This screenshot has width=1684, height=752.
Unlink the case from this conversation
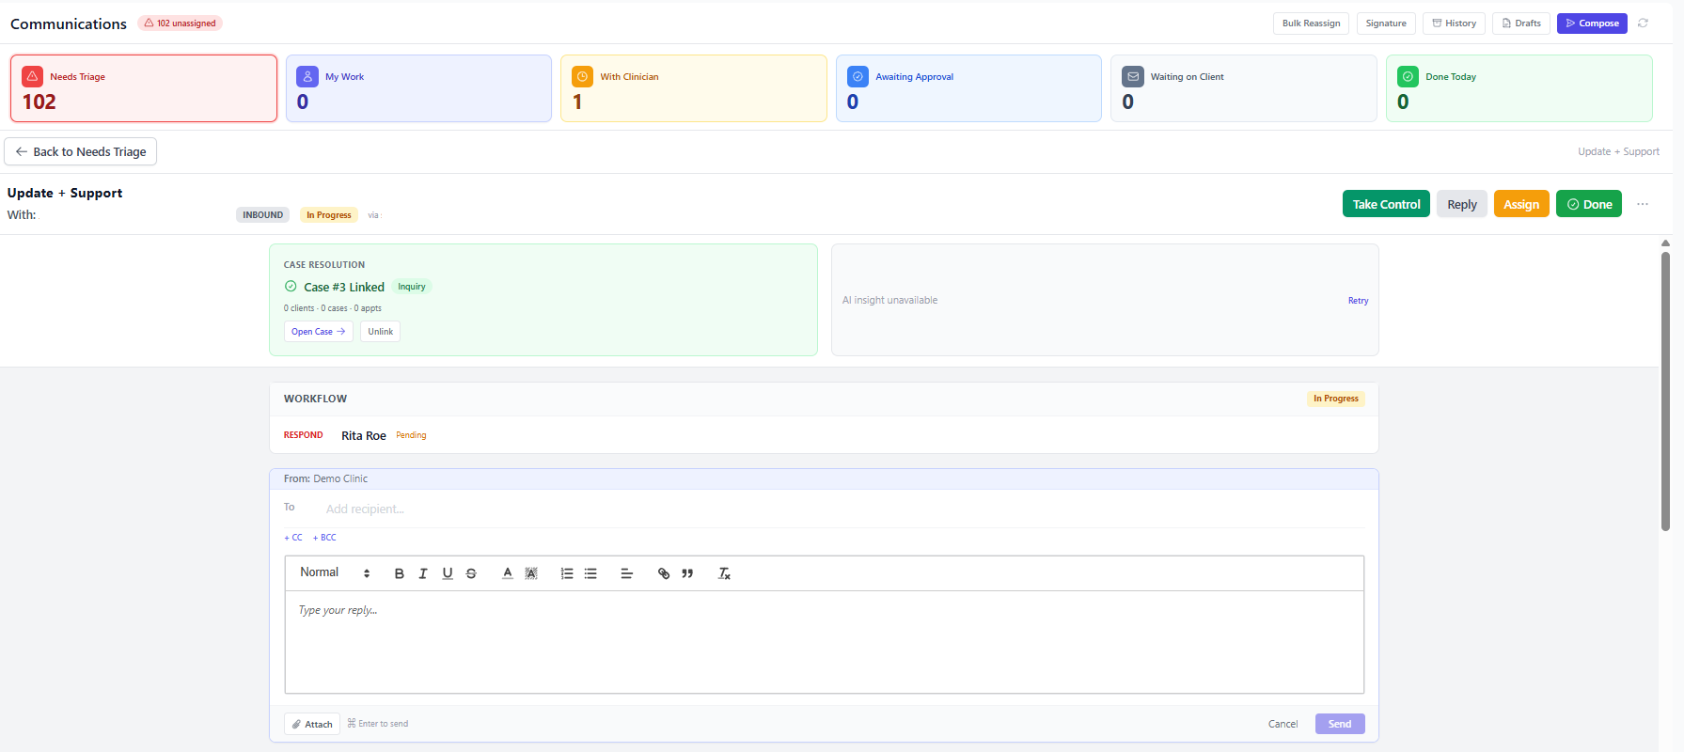381,332
